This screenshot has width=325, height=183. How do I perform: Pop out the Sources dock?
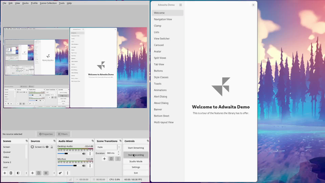[x=54, y=141]
